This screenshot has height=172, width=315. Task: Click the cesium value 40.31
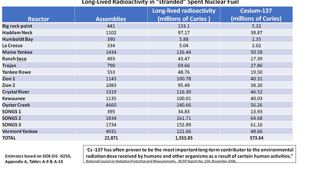(257, 79)
